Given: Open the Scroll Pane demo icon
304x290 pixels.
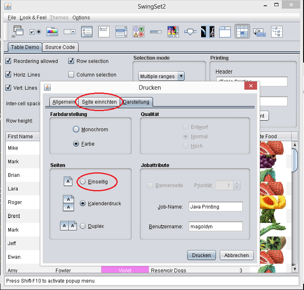Looking at the screenshot, I should tap(173, 31).
